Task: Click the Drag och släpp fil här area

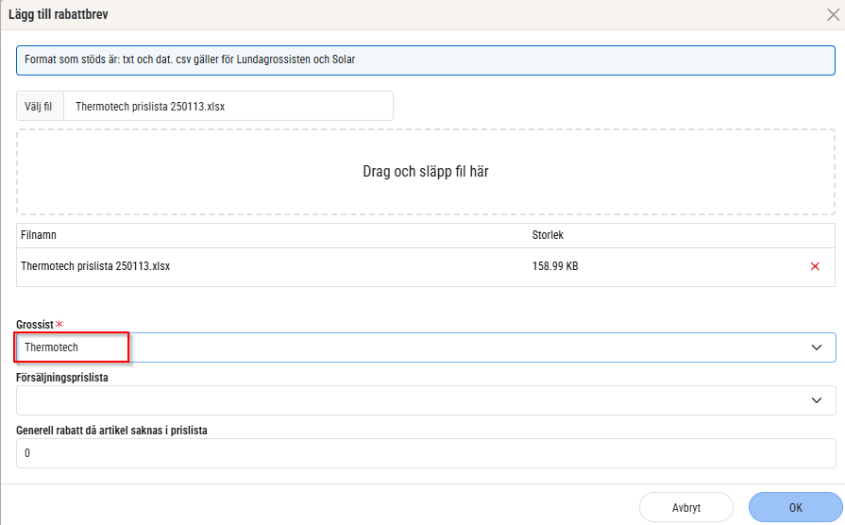Action: 425,172
